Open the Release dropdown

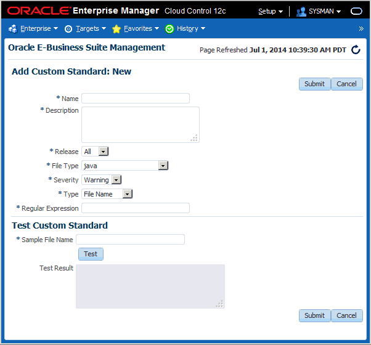(95, 152)
